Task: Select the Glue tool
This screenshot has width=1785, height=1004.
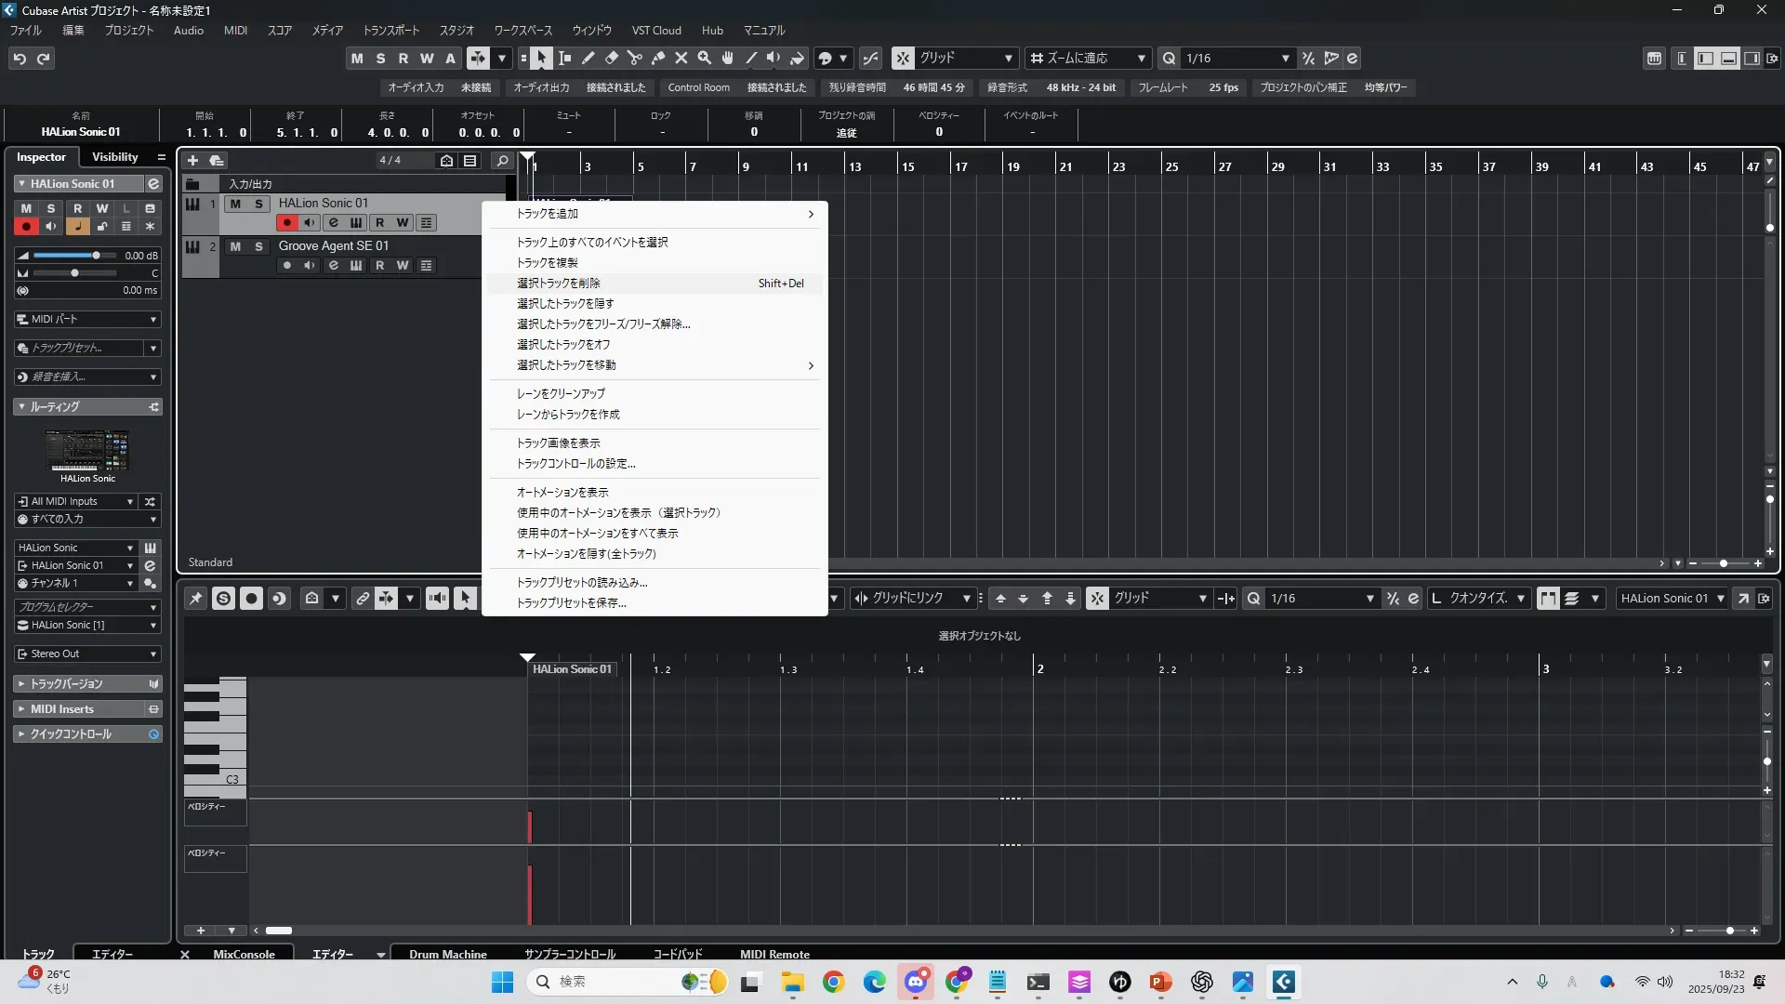Action: click(658, 58)
